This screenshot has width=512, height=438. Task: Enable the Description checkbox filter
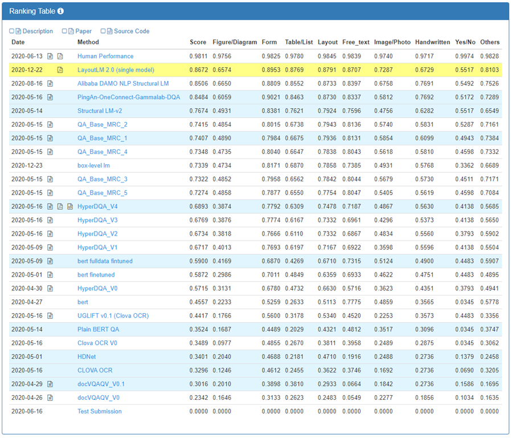(12, 31)
